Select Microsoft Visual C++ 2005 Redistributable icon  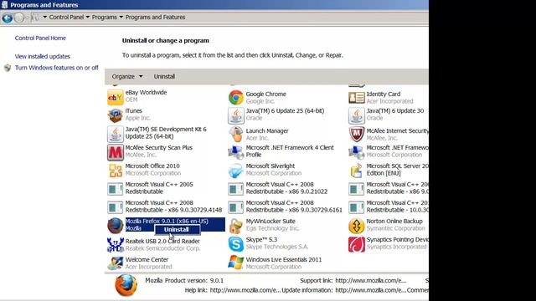pos(116,189)
